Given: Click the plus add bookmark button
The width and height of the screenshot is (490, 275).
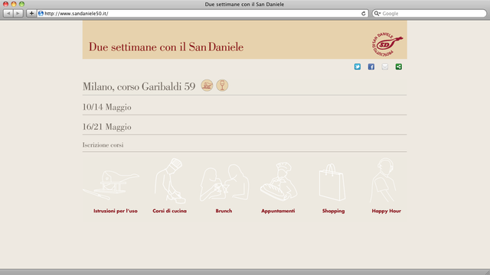Looking at the screenshot, I should [x=31, y=14].
